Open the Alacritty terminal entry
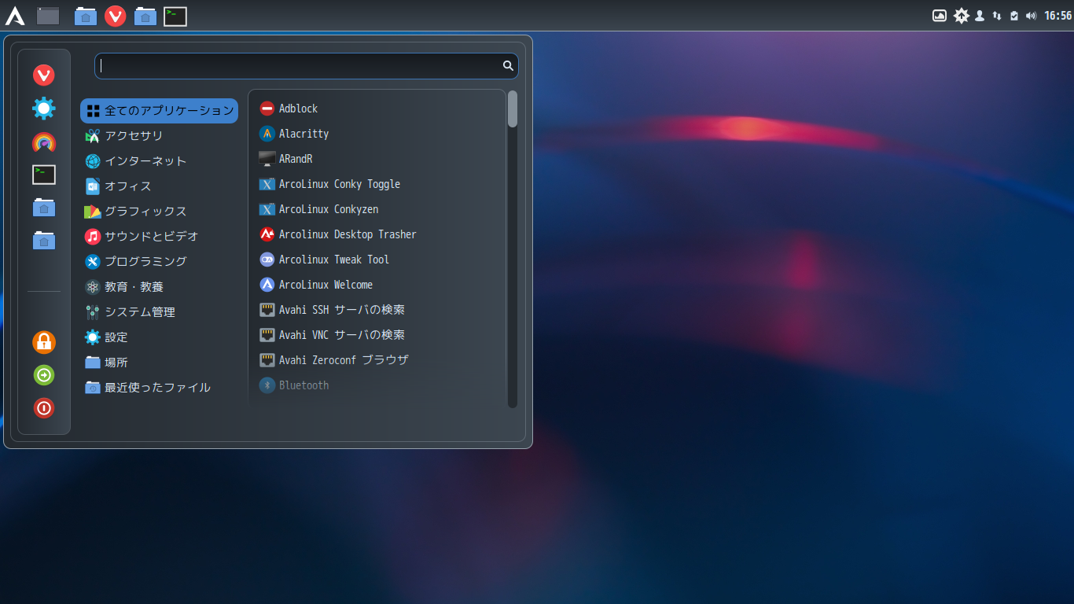This screenshot has height=604, width=1074. tap(377, 134)
